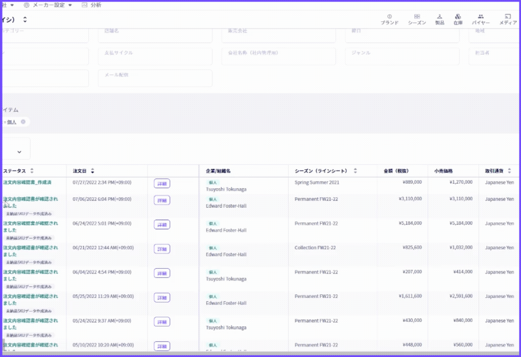Open the dropdown box above the table
The width and height of the screenshot is (521, 357).
coord(16,148)
